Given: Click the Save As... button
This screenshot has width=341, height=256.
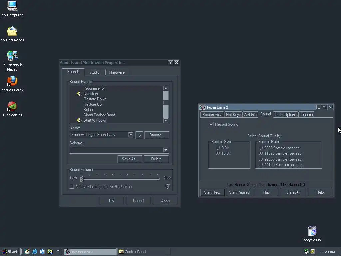Looking at the screenshot, I should (x=130, y=159).
